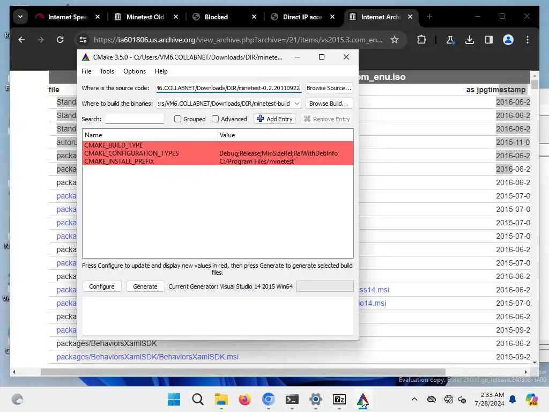Open clock showing 2:33 AM
Screen dimensions: 549x412
489,399
